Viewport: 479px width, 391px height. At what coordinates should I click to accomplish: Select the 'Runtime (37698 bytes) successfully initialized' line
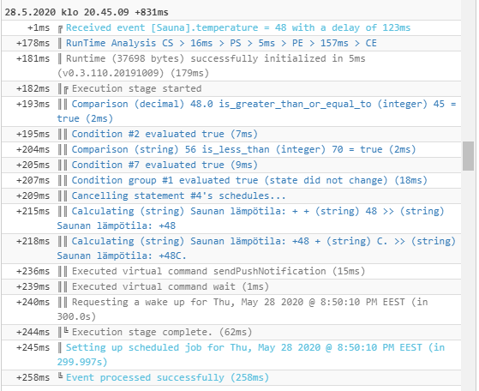tap(231, 66)
